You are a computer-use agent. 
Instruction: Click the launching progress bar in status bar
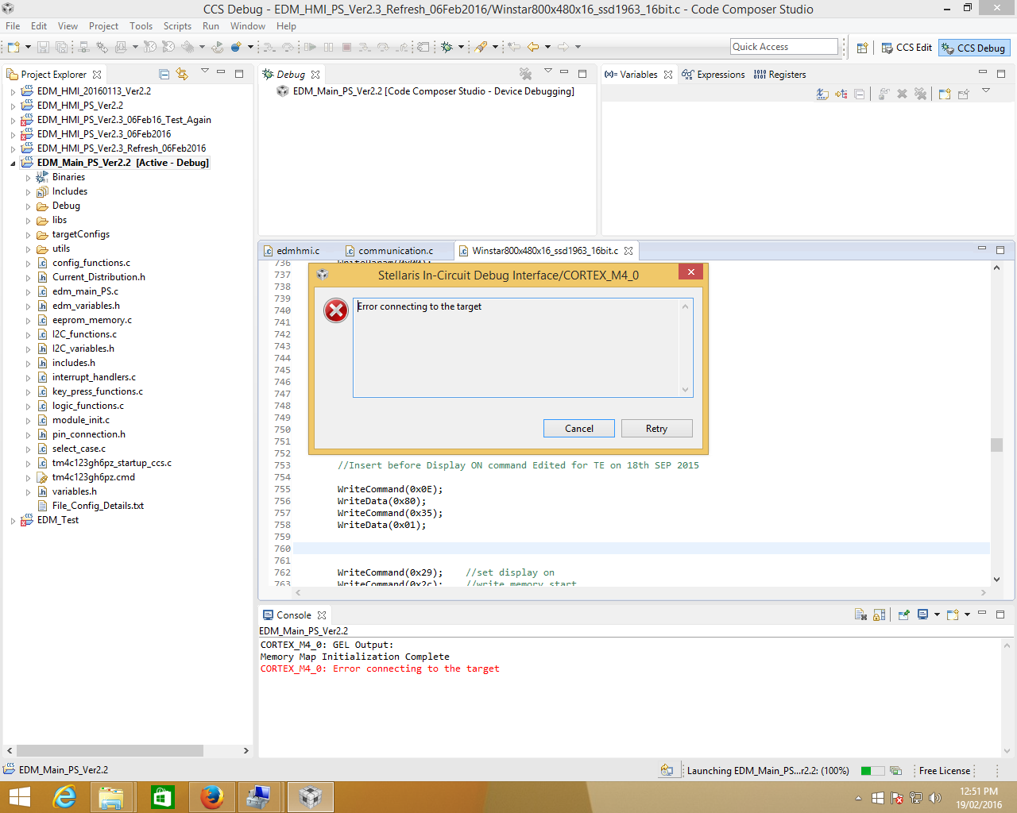872,771
